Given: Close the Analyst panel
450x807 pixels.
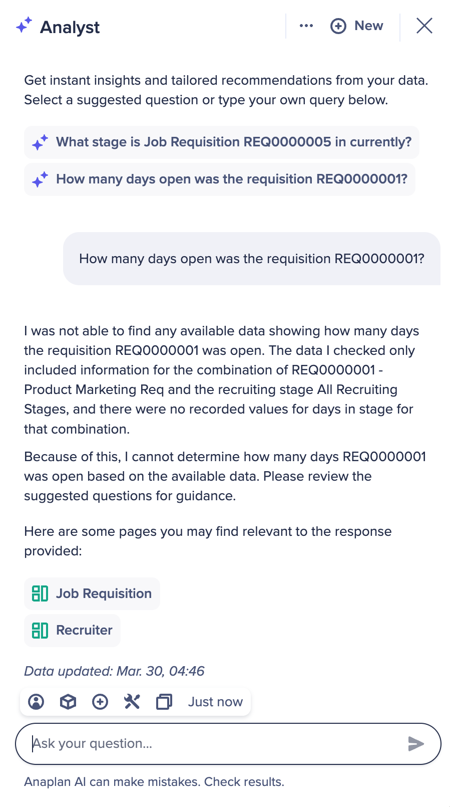Looking at the screenshot, I should [424, 26].
